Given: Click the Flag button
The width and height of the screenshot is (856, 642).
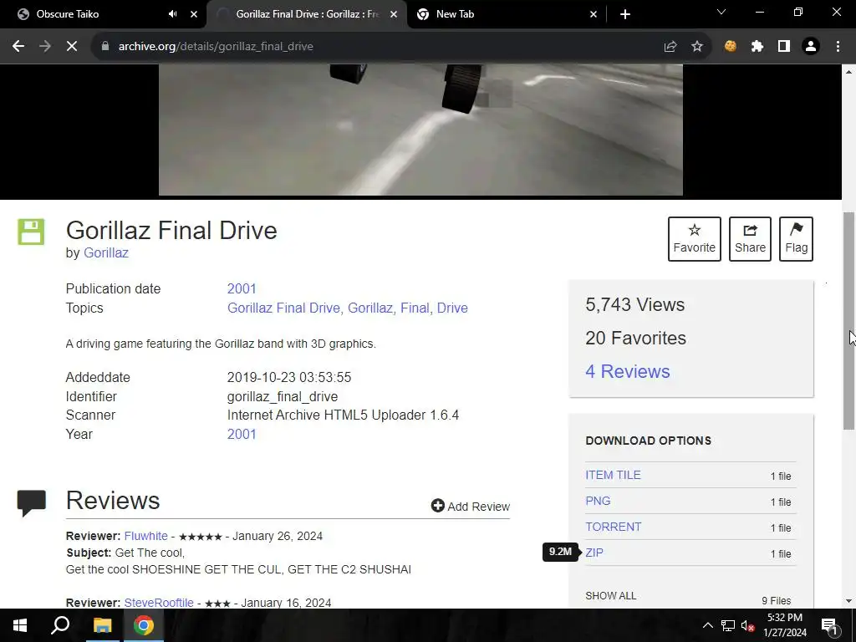Looking at the screenshot, I should 796,239.
